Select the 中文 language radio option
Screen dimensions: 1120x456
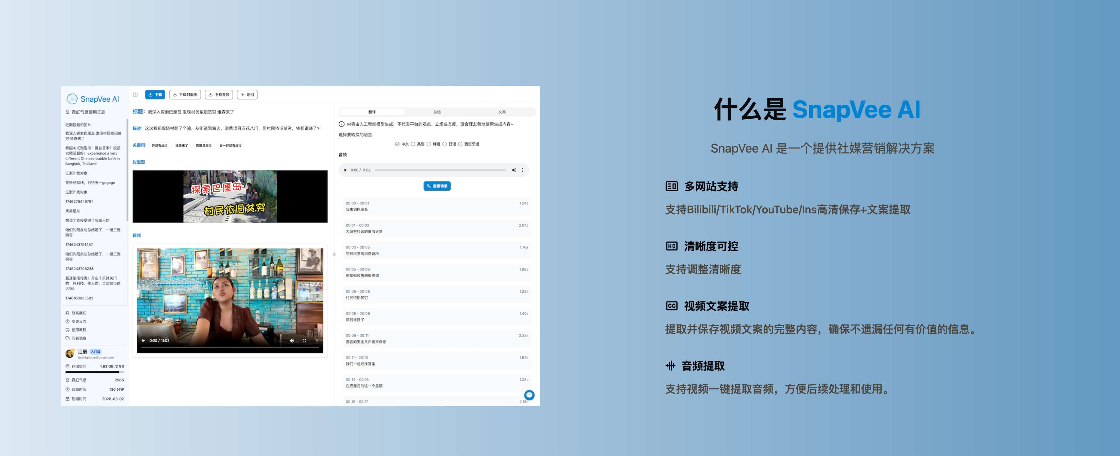tap(397, 144)
